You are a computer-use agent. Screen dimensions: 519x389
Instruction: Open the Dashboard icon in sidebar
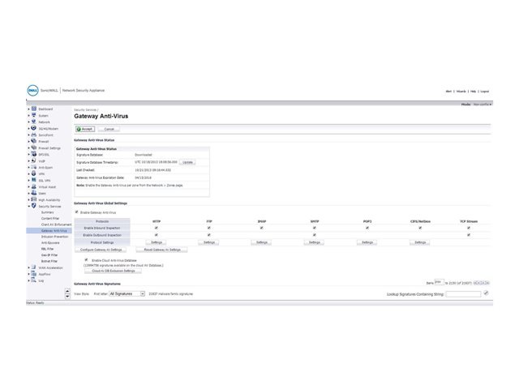pyautogui.click(x=34, y=109)
